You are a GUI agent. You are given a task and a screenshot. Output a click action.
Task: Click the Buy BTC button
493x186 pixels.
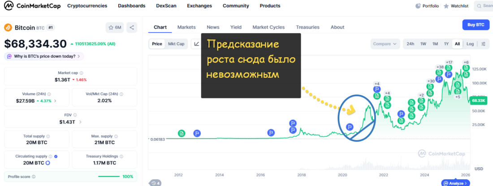(x=476, y=25)
